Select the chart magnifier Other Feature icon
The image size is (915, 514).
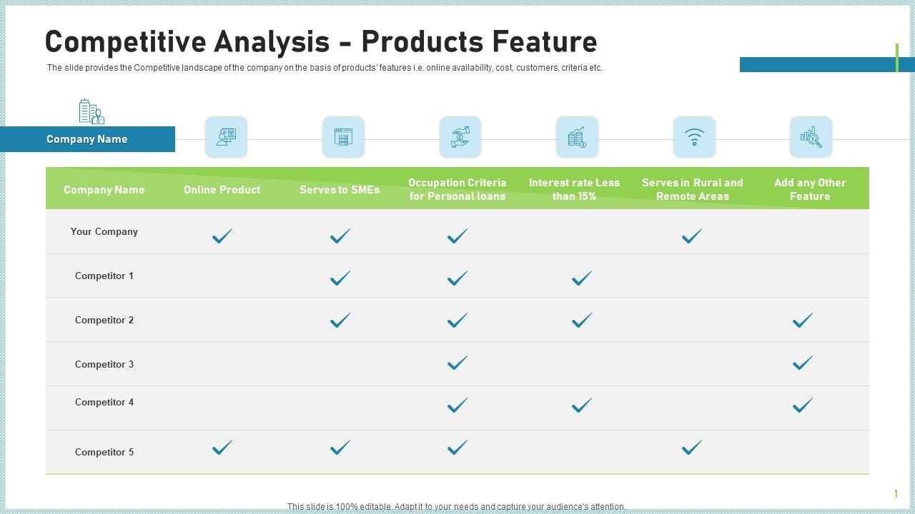tap(811, 136)
